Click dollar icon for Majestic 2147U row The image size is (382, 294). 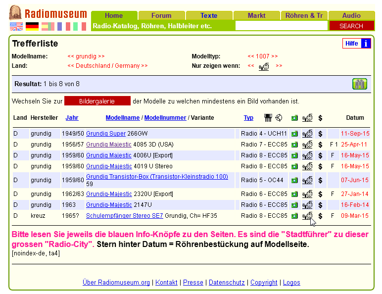coord(320,205)
